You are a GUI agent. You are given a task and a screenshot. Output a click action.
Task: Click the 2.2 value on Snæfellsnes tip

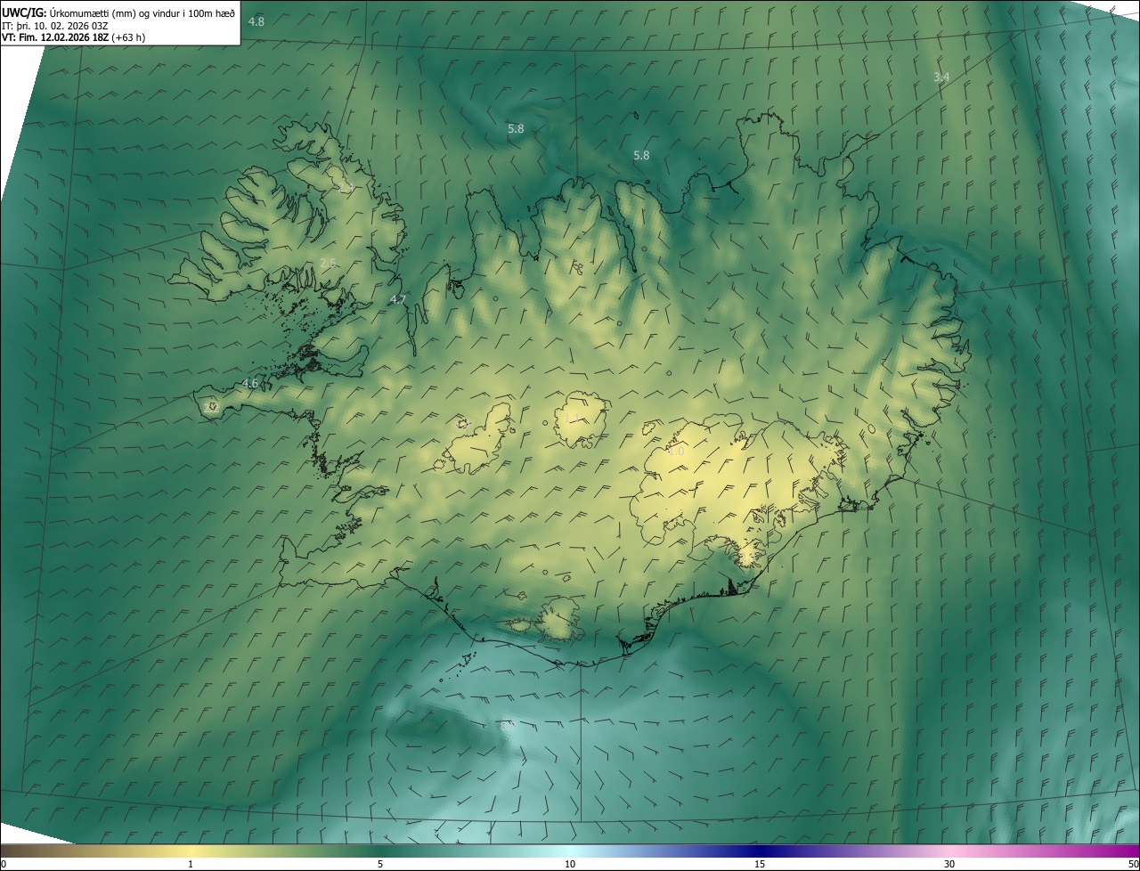pos(211,406)
